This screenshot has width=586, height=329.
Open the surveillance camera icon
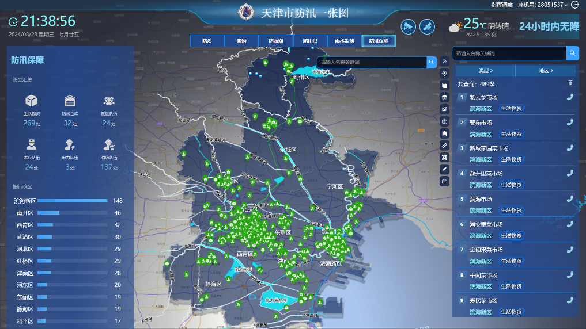coord(408,26)
